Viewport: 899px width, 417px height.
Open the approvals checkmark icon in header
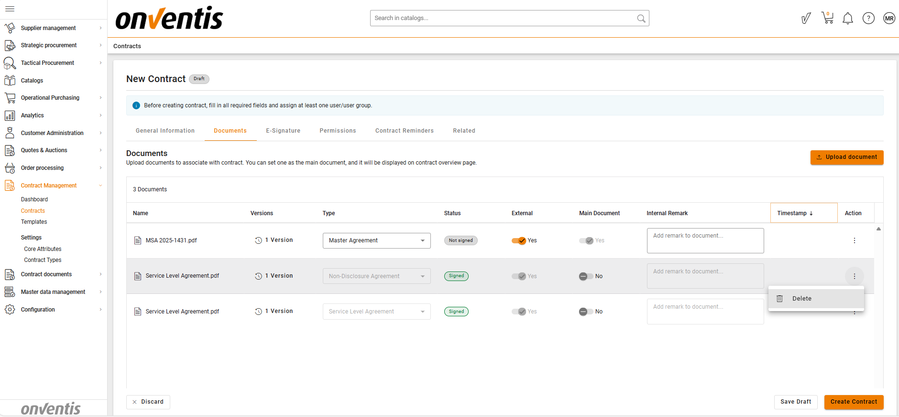coord(806,19)
